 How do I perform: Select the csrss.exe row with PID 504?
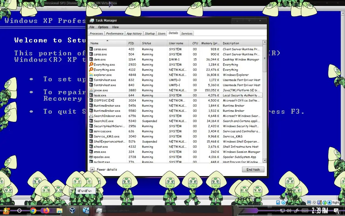pos(175,54)
